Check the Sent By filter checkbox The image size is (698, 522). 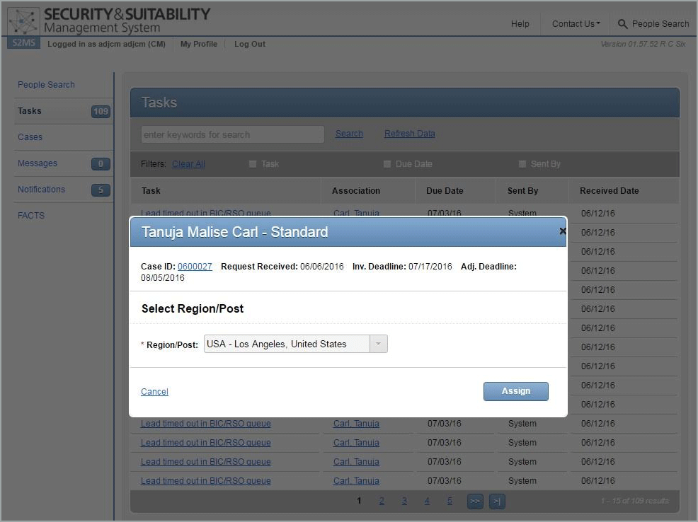click(x=522, y=164)
